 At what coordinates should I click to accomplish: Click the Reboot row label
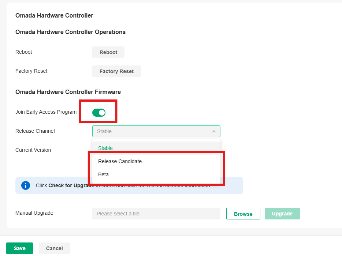[23, 52]
